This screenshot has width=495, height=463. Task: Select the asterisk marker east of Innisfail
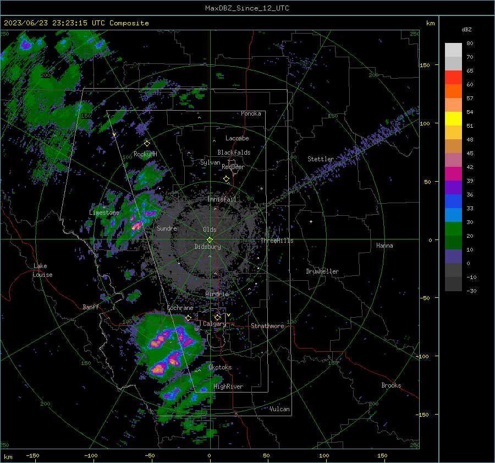coord(261,189)
